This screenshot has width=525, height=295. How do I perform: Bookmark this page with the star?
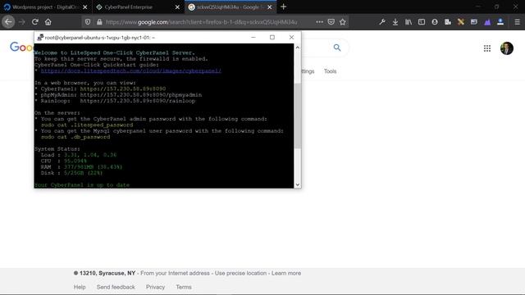(x=343, y=22)
